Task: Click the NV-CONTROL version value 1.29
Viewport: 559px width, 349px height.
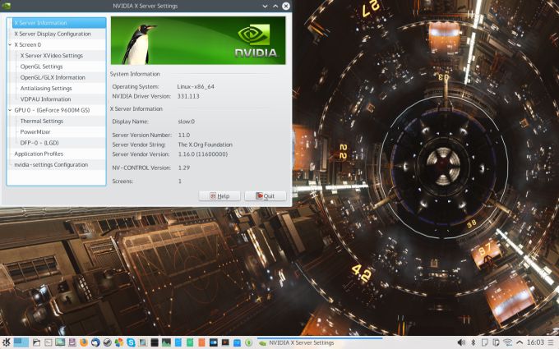Action: (184, 168)
